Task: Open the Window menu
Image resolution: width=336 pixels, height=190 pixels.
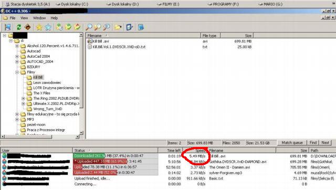Action: [39, 18]
